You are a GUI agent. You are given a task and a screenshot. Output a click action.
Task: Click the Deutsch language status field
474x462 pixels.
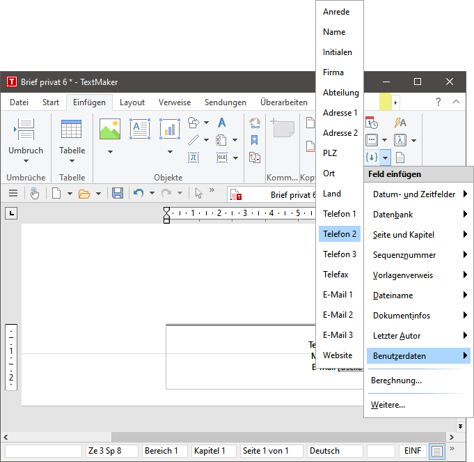pos(335,451)
